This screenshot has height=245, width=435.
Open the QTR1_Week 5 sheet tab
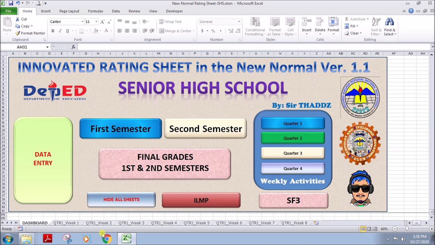tap(196, 223)
